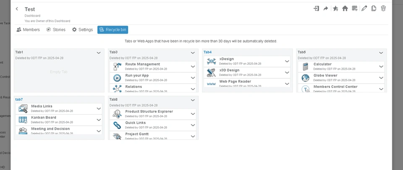Click the Tab4 title link
The height and width of the screenshot is (170, 403).
point(207,52)
